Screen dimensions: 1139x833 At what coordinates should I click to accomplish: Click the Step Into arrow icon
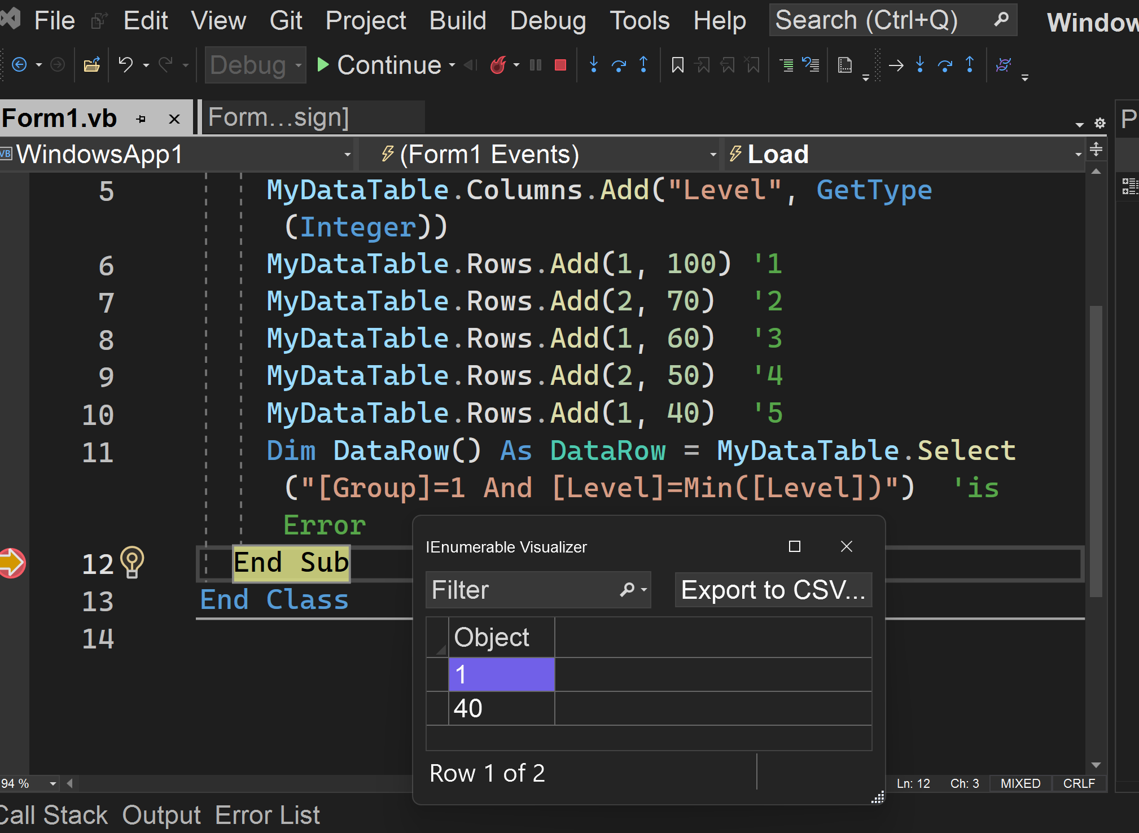click(593, 65)
